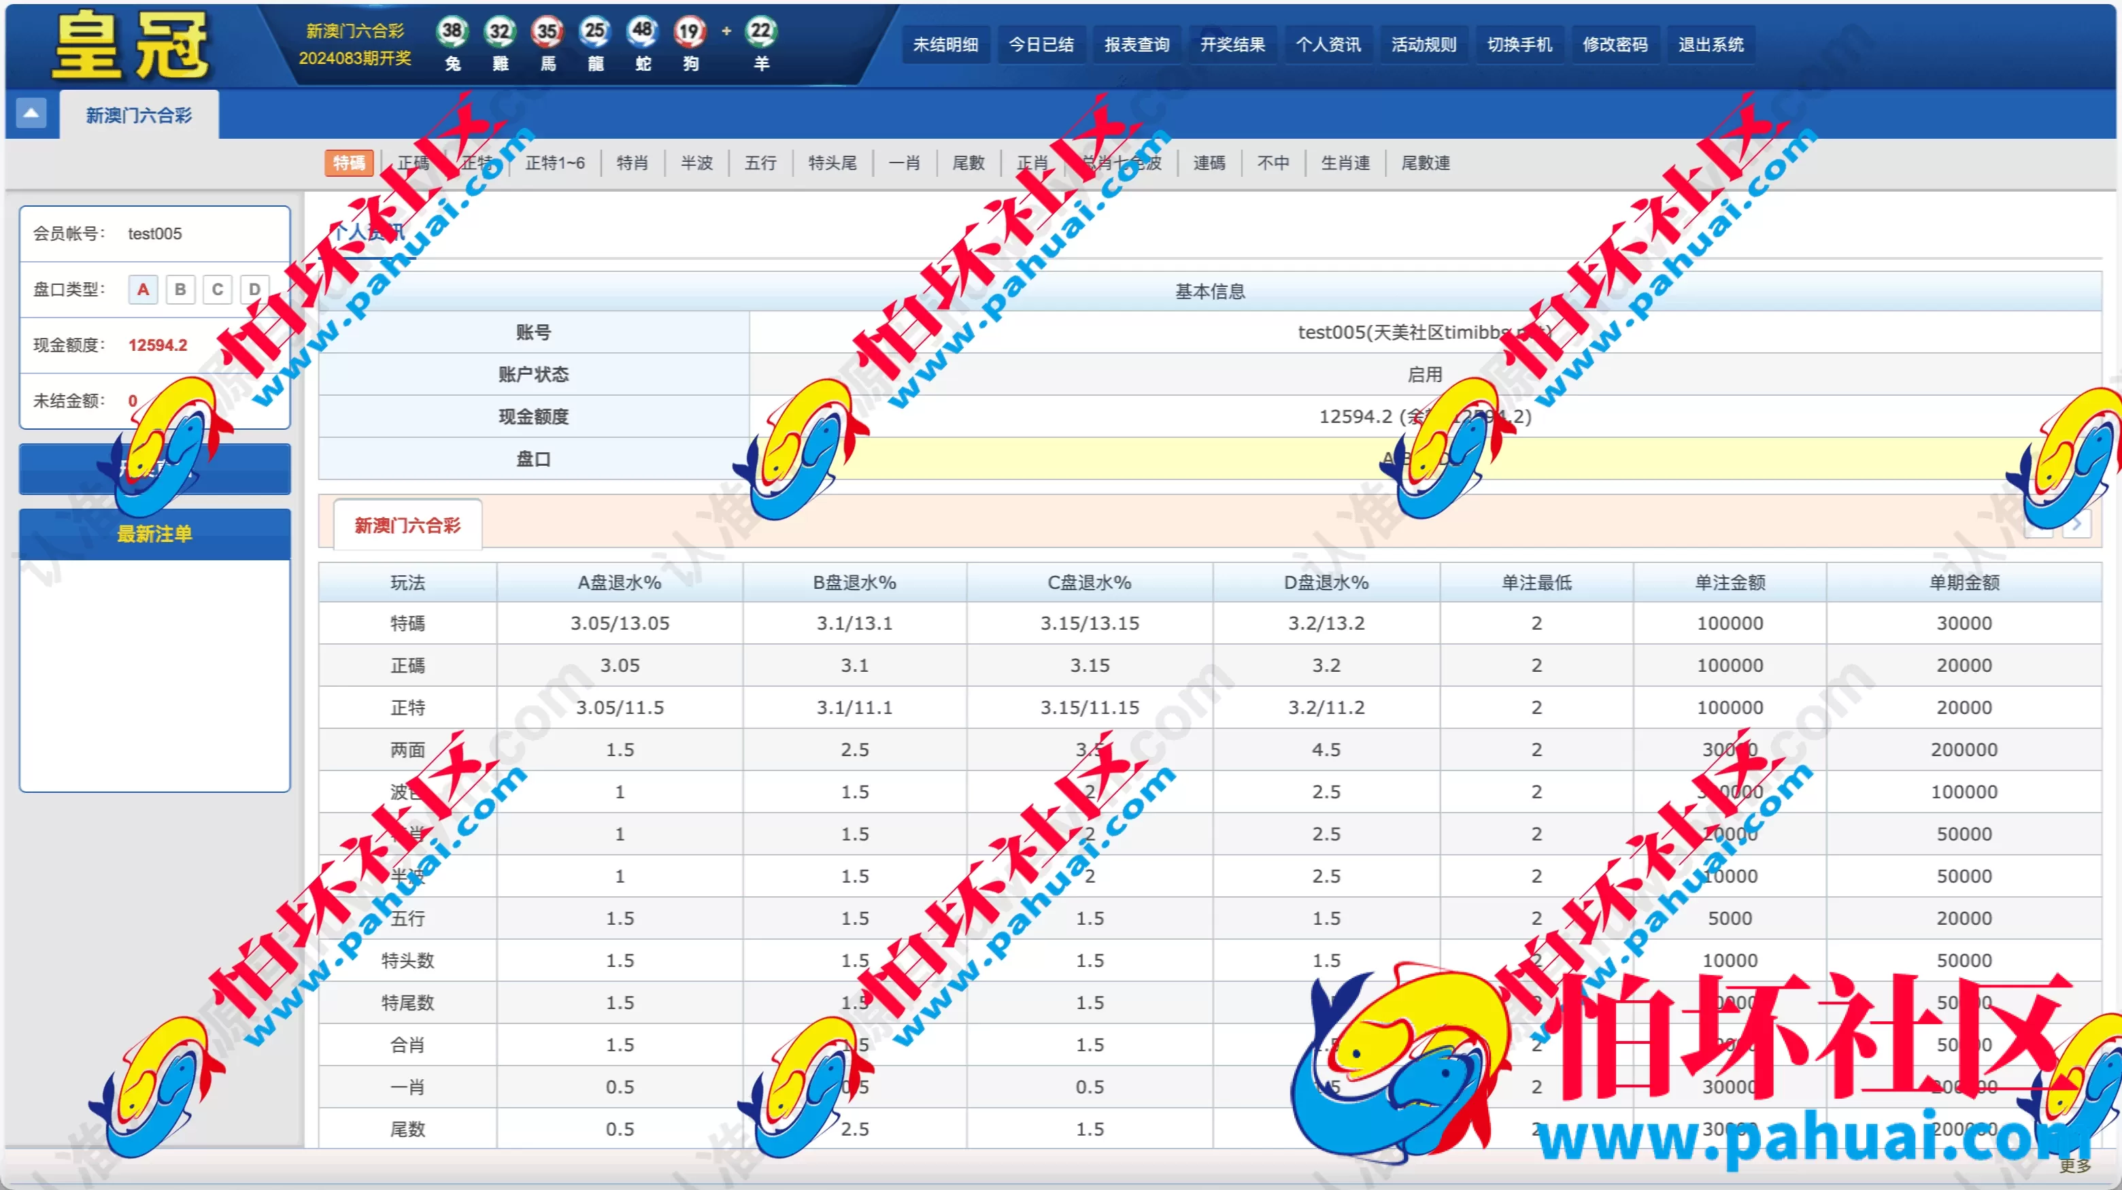Select the 正特1~6 play type
Screen dimensions: 2122x1190
coord(555,163)
